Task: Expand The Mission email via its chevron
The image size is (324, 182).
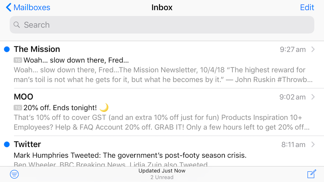Action: [313, 49]
